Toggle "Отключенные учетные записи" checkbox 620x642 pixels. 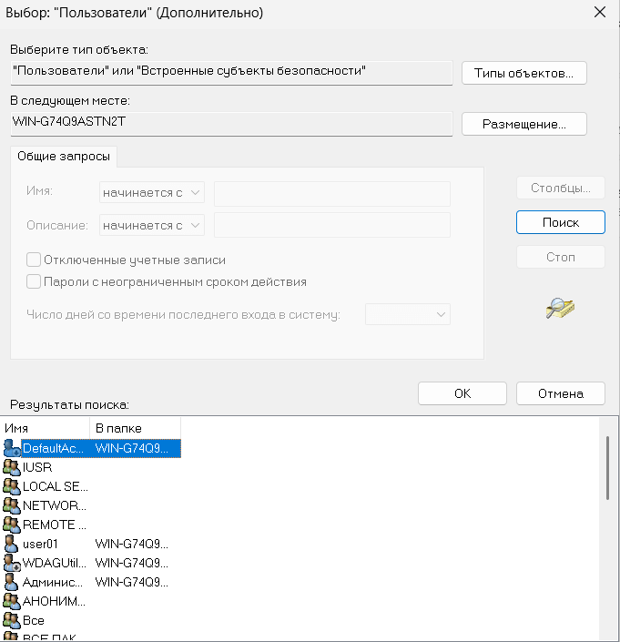click(35, 260)
